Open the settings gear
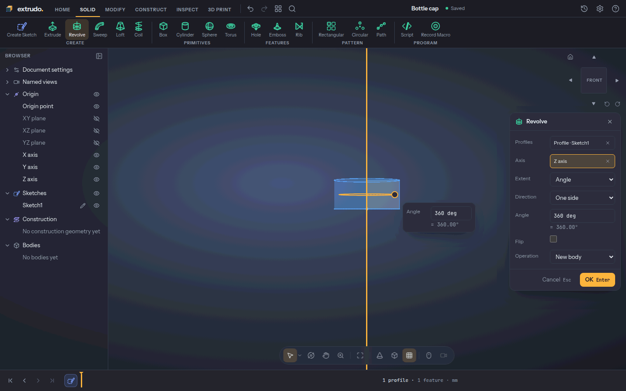 (600, 9)
